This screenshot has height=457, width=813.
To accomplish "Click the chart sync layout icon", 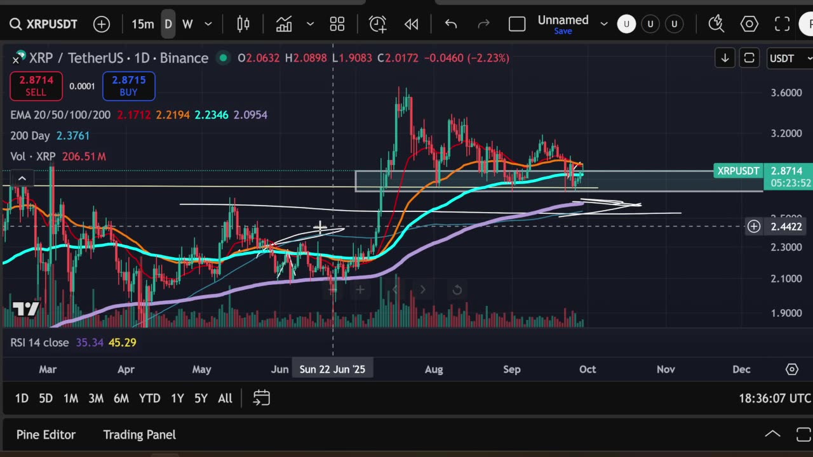I will click(749, 58).
